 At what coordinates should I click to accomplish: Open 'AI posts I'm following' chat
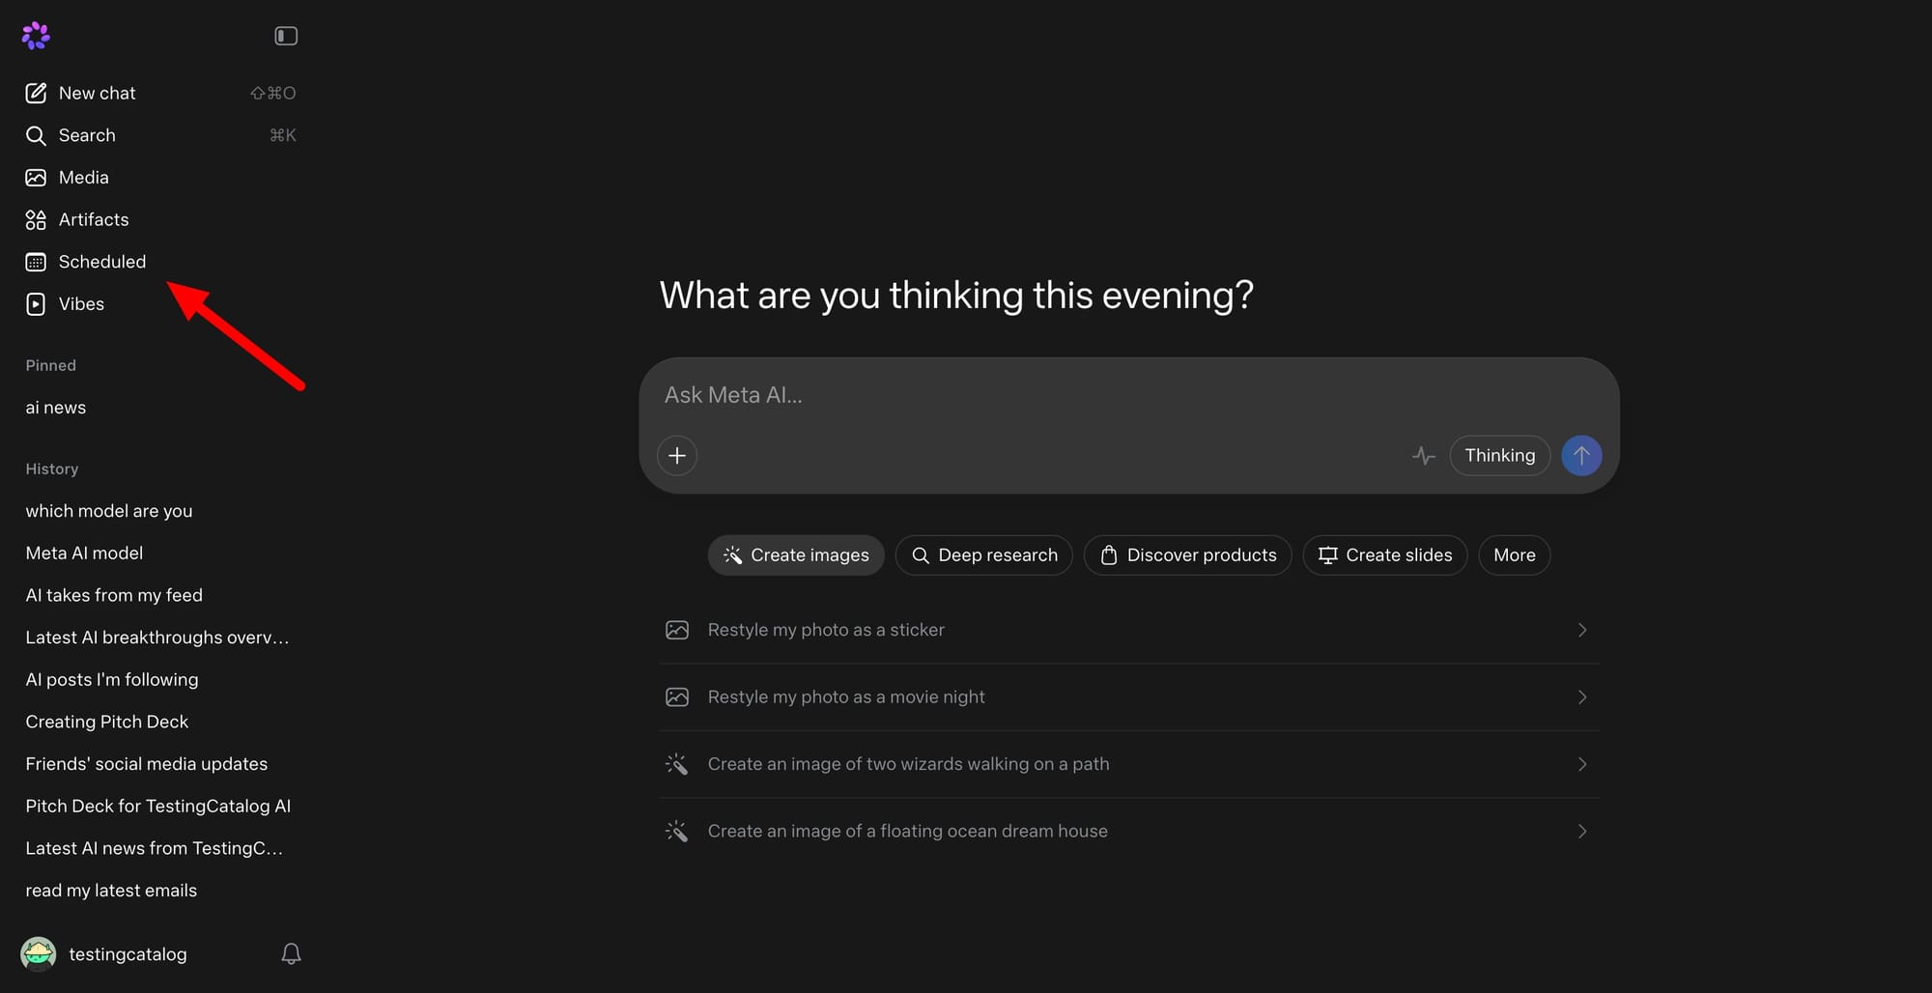[112, 680]
